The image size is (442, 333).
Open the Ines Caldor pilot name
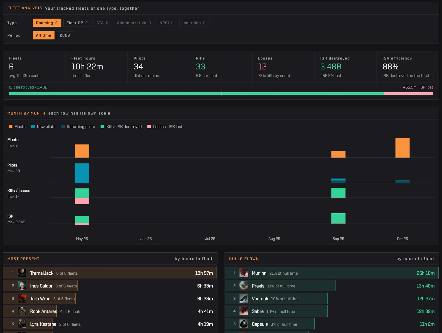(x=41, y=286)
